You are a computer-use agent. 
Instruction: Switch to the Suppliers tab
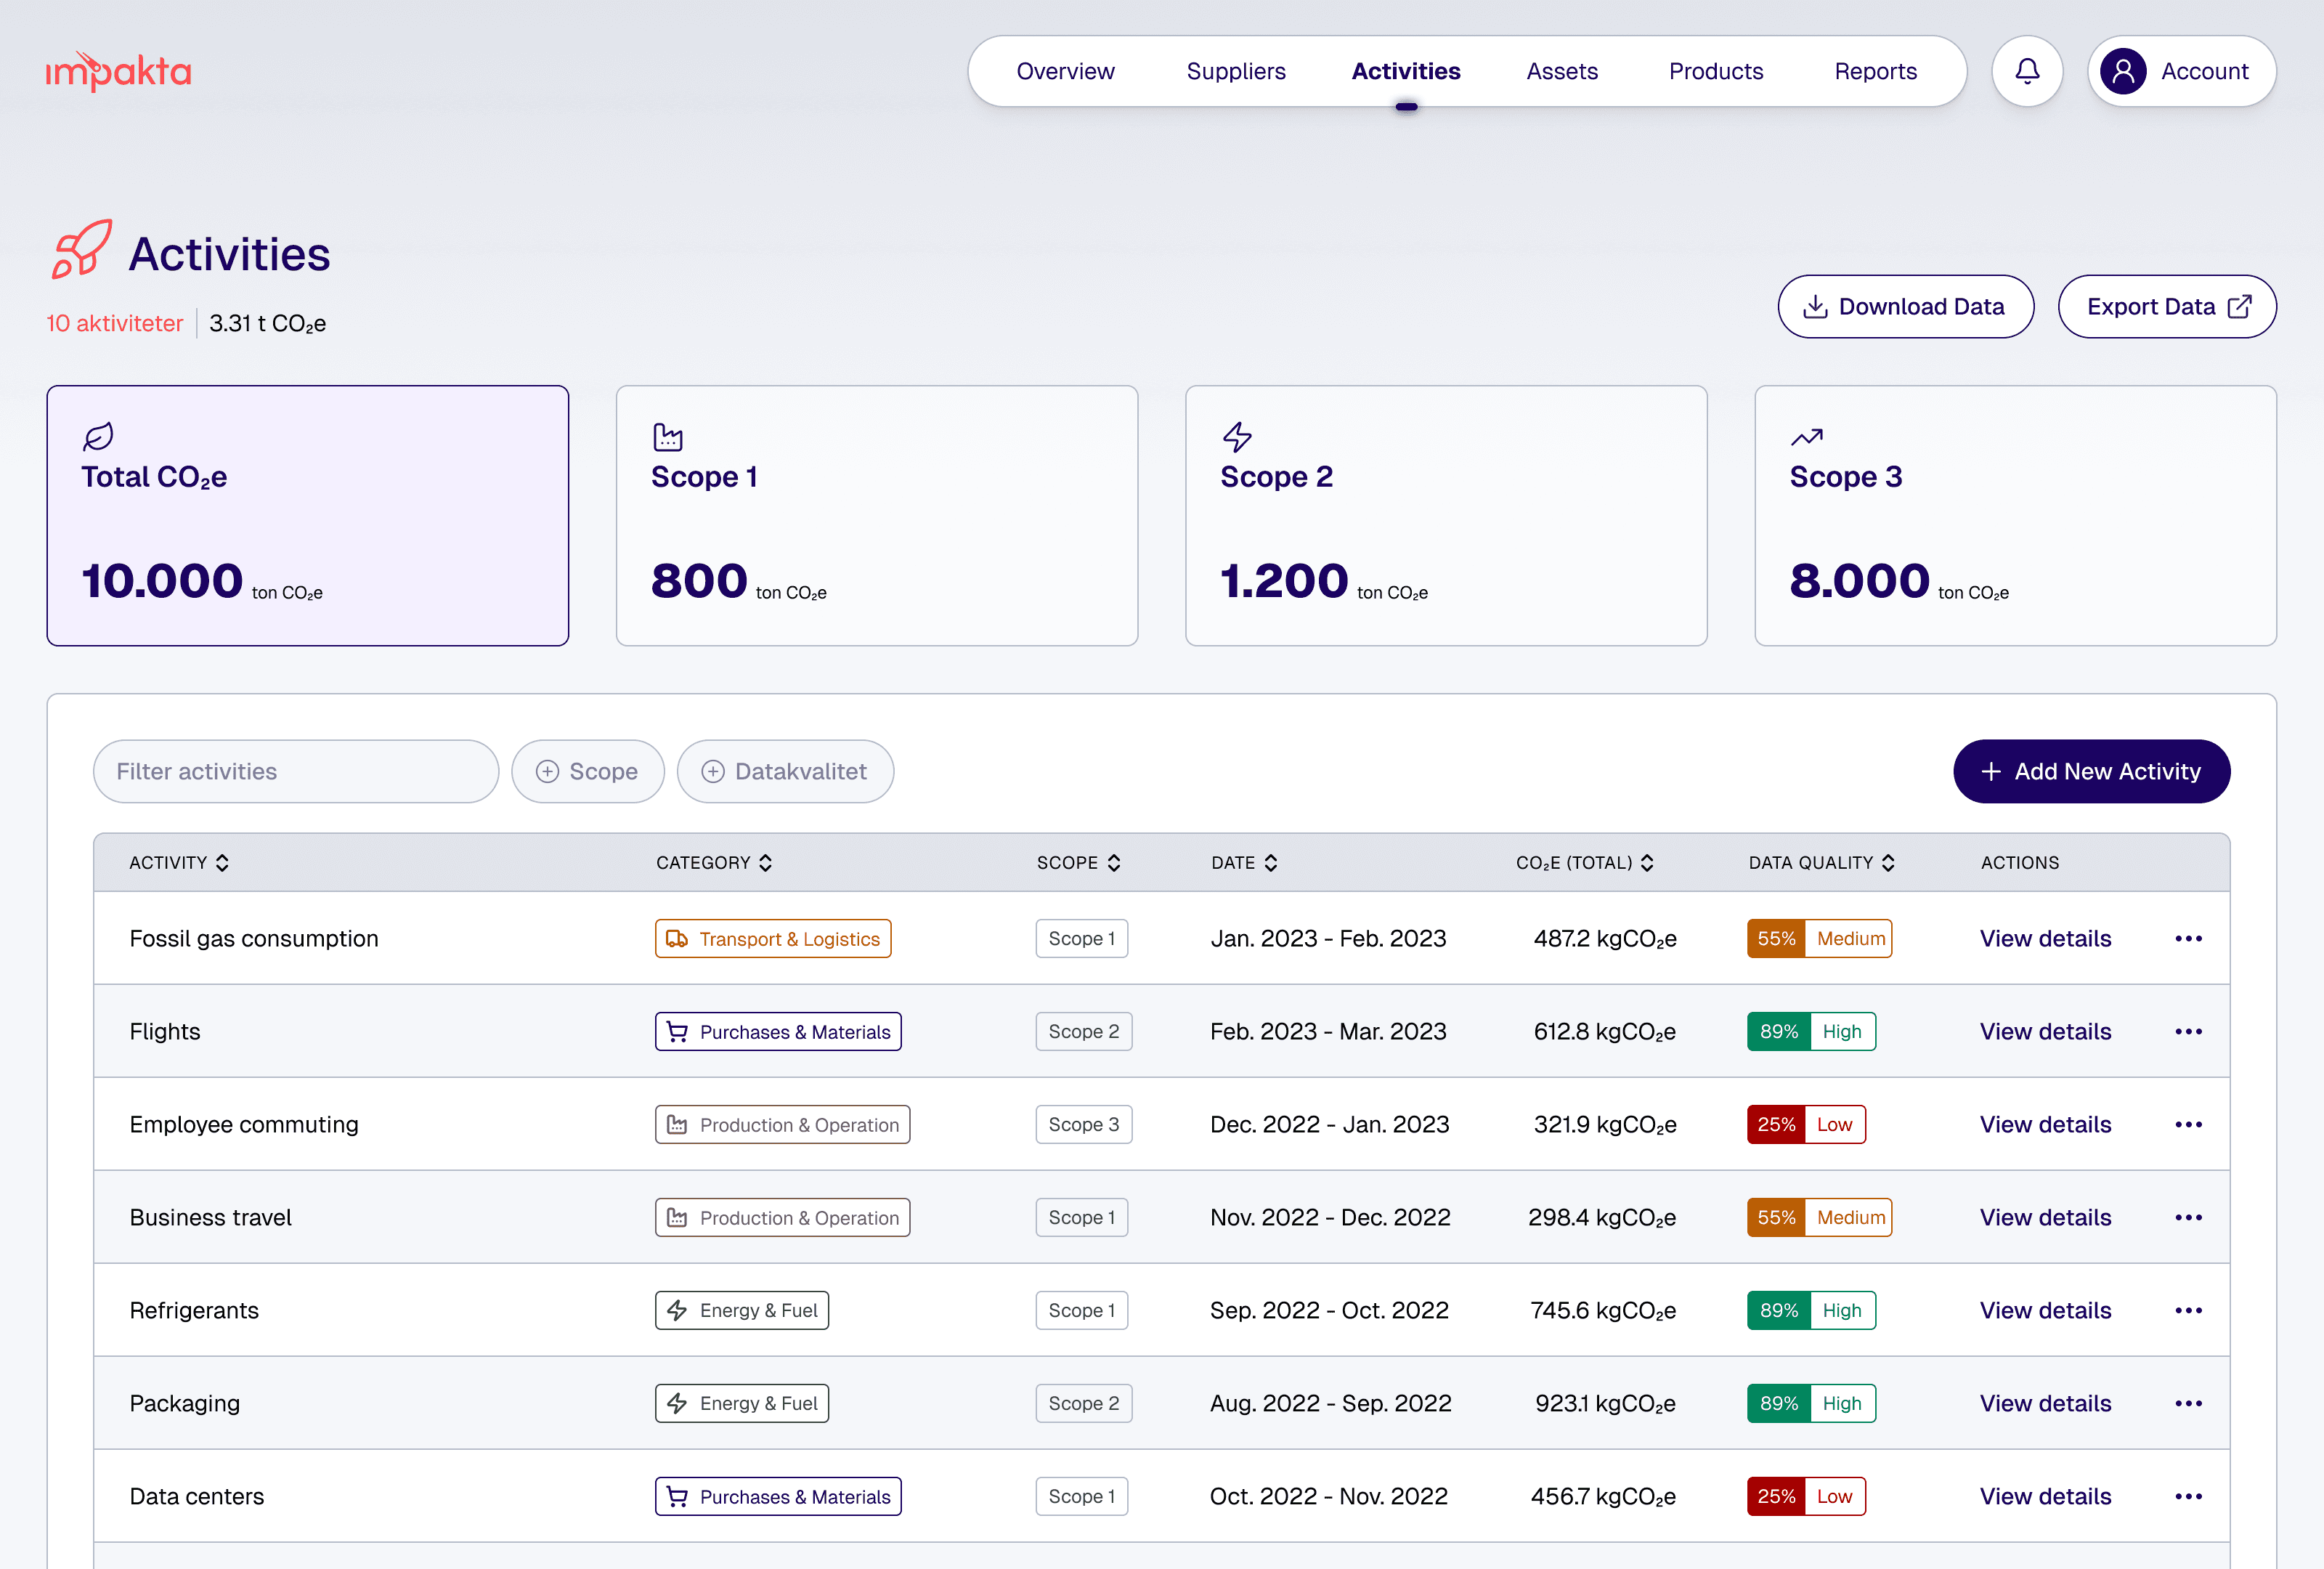[x=1236, y=71]
